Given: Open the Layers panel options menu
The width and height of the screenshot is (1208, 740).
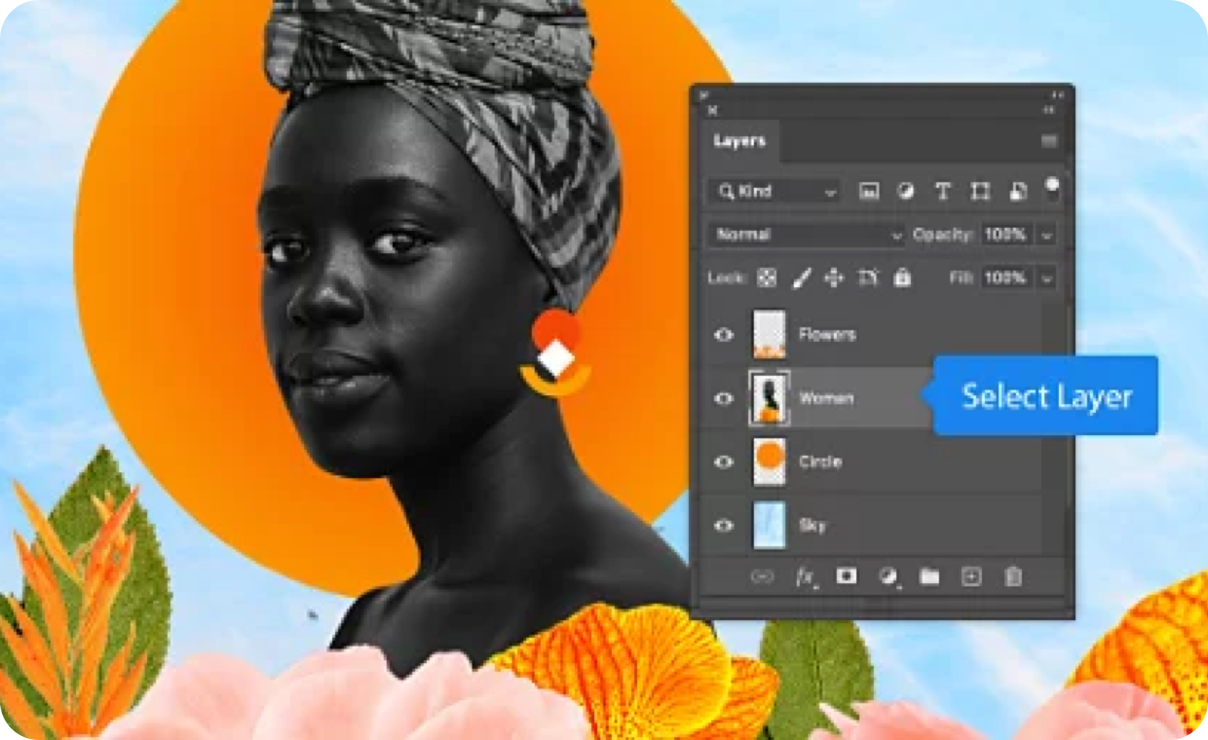Looking at the screenshot, I should [x=1049, y=141].
